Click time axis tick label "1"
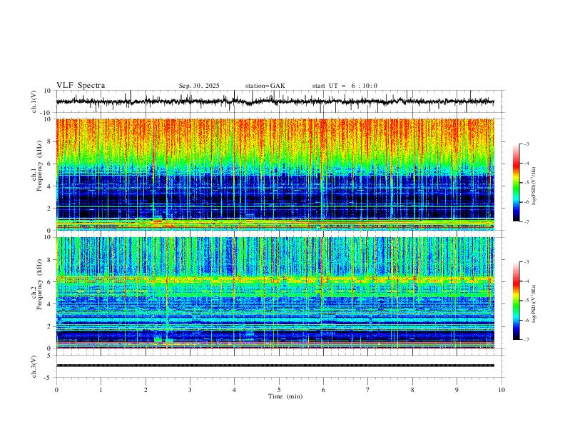The width and height of the screenshot is (565, 437). [x=101, y=390]
